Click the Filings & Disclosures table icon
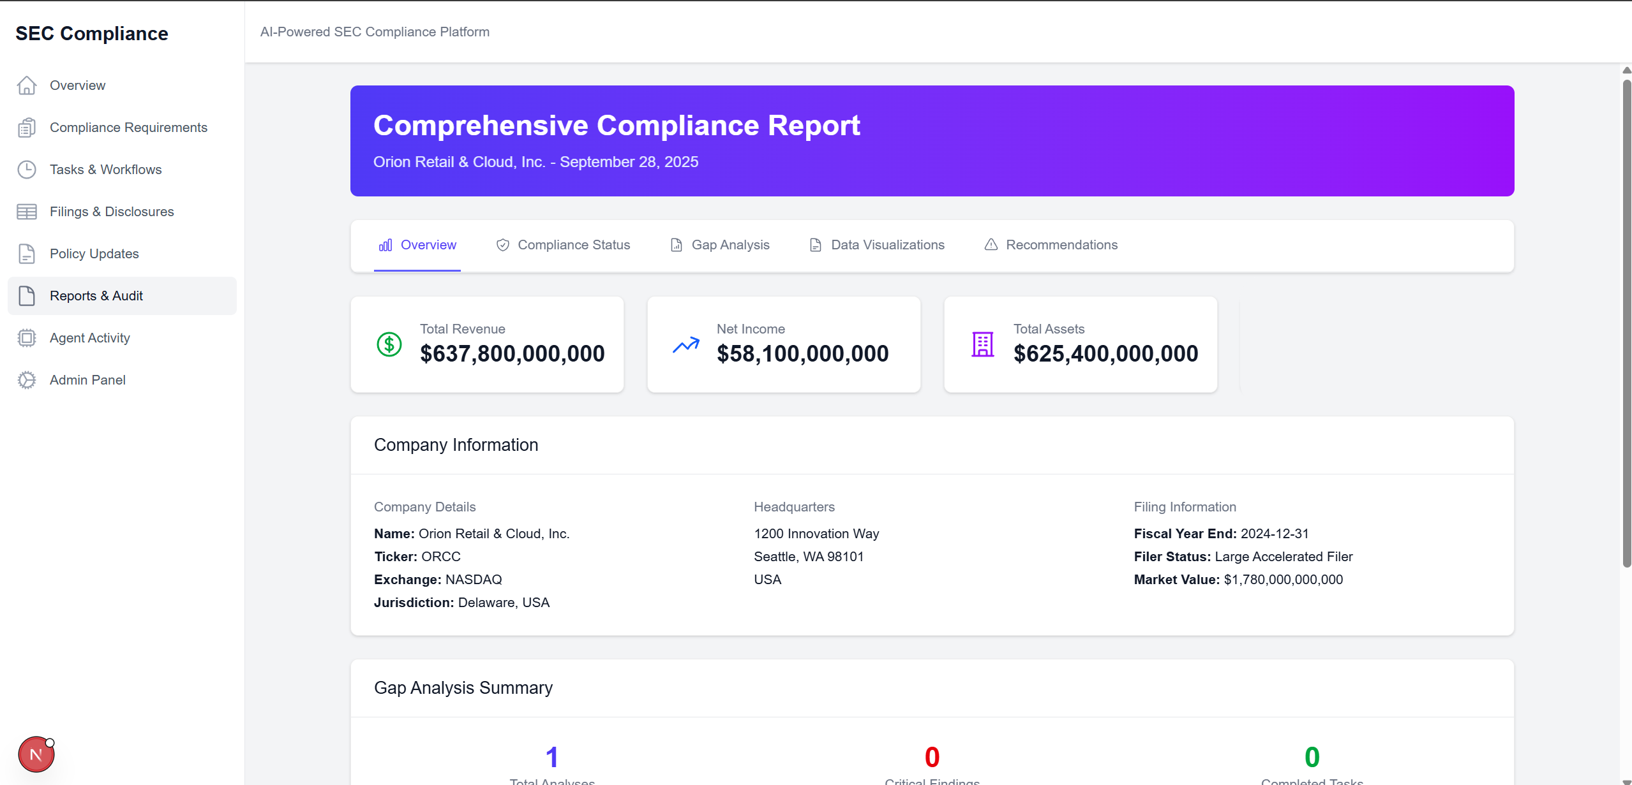Viewport: 1632px width, 785px height. pyautogui.click(x=26, y=212)
